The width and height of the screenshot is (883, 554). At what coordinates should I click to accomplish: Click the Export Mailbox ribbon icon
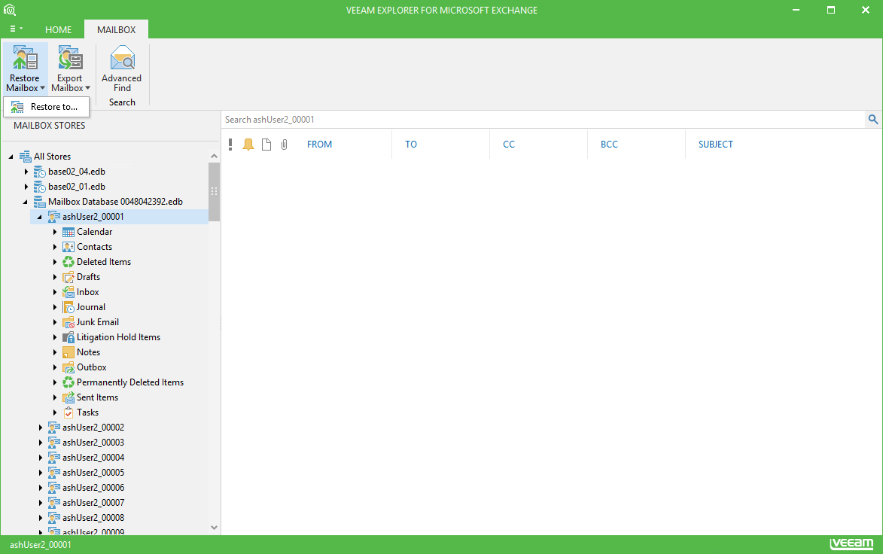click(x=70, y=57)
